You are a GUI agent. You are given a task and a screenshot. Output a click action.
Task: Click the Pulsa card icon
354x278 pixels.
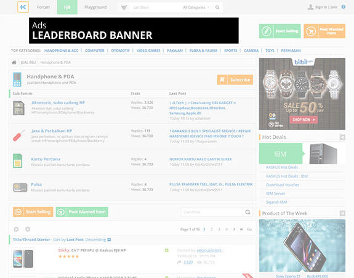pos(20,187)
